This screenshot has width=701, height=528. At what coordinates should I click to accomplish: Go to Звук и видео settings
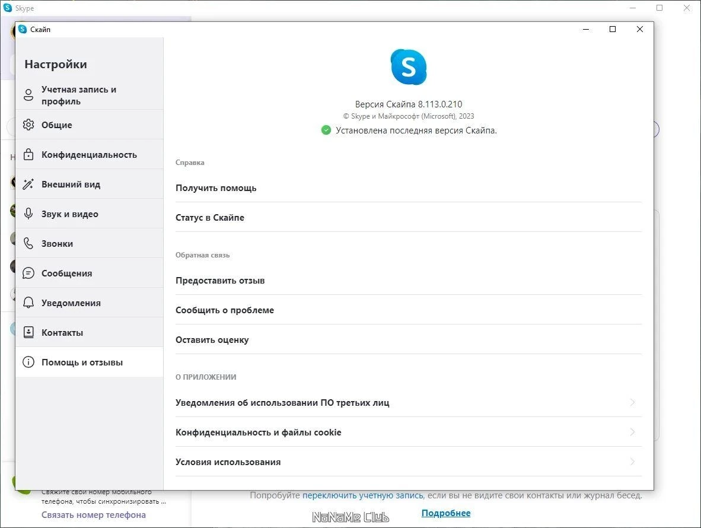point(90,214)
